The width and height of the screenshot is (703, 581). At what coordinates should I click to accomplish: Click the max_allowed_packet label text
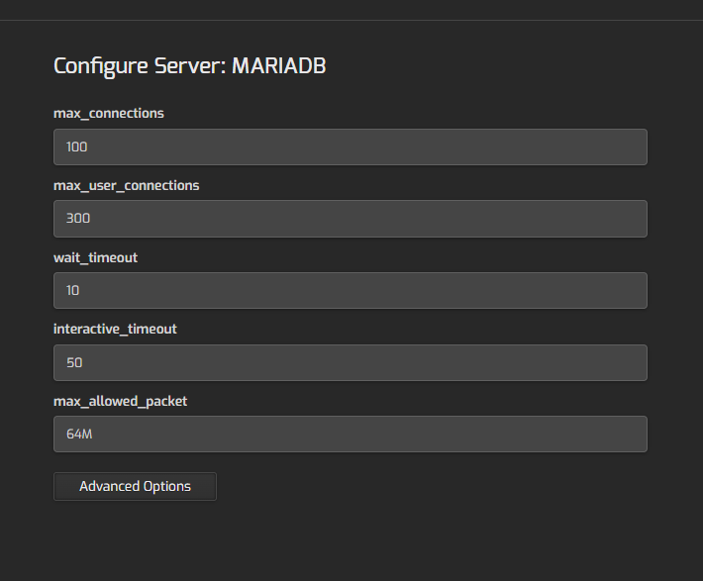tap(120, 401)
